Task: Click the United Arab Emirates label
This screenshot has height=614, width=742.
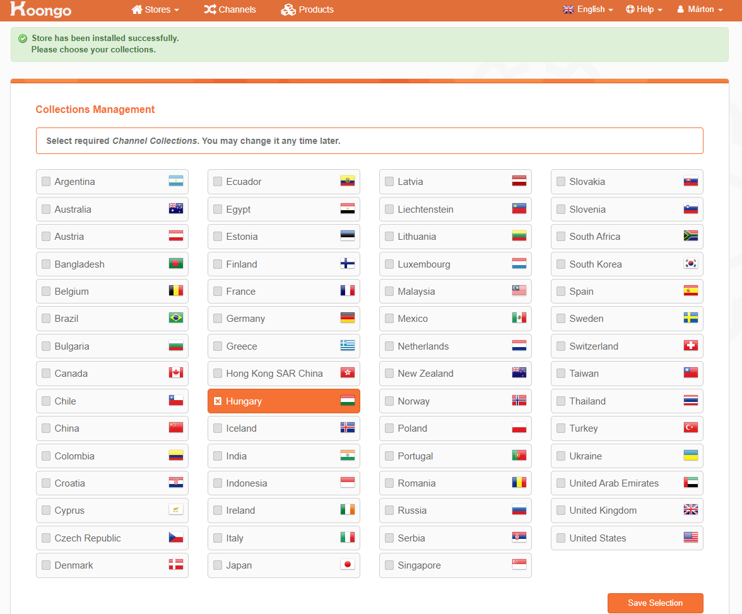Action: pyautogui.click(x=614, y=483)
